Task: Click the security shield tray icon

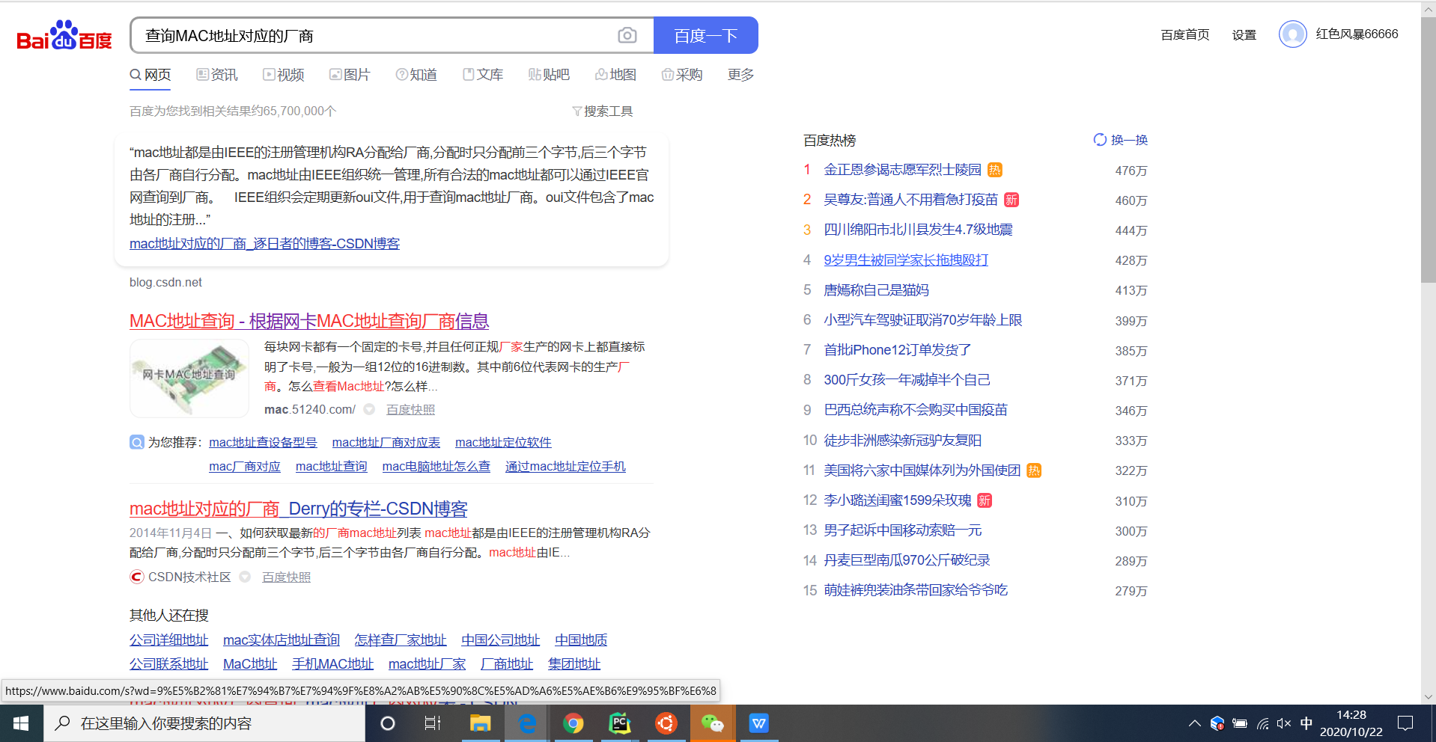Action: 1217,723
